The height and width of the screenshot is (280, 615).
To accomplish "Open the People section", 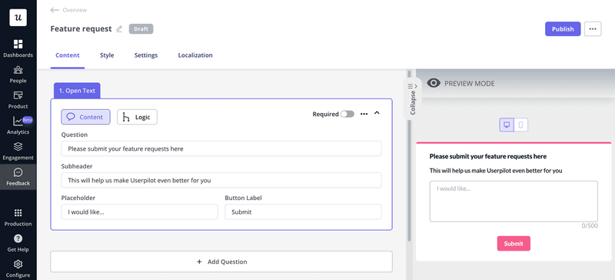I will coord(18,75).
